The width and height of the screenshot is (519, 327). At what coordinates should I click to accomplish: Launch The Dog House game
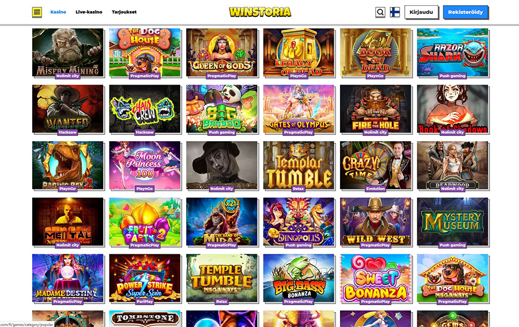click(x=145, y=52)
